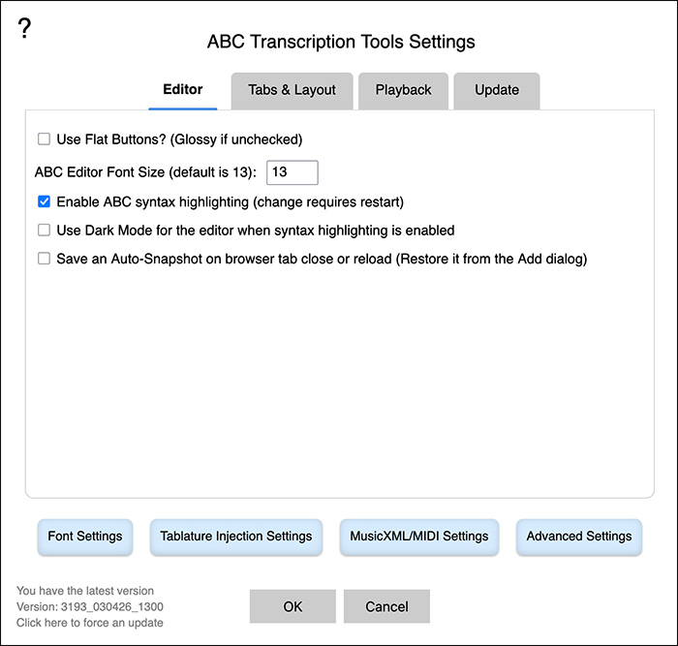Click here to force an update

[90, 623]
